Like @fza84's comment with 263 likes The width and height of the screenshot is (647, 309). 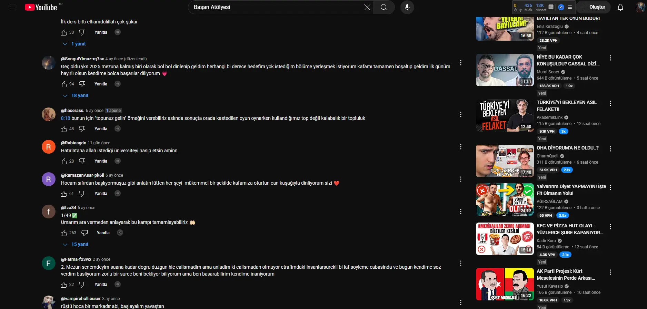click(64, 233)
